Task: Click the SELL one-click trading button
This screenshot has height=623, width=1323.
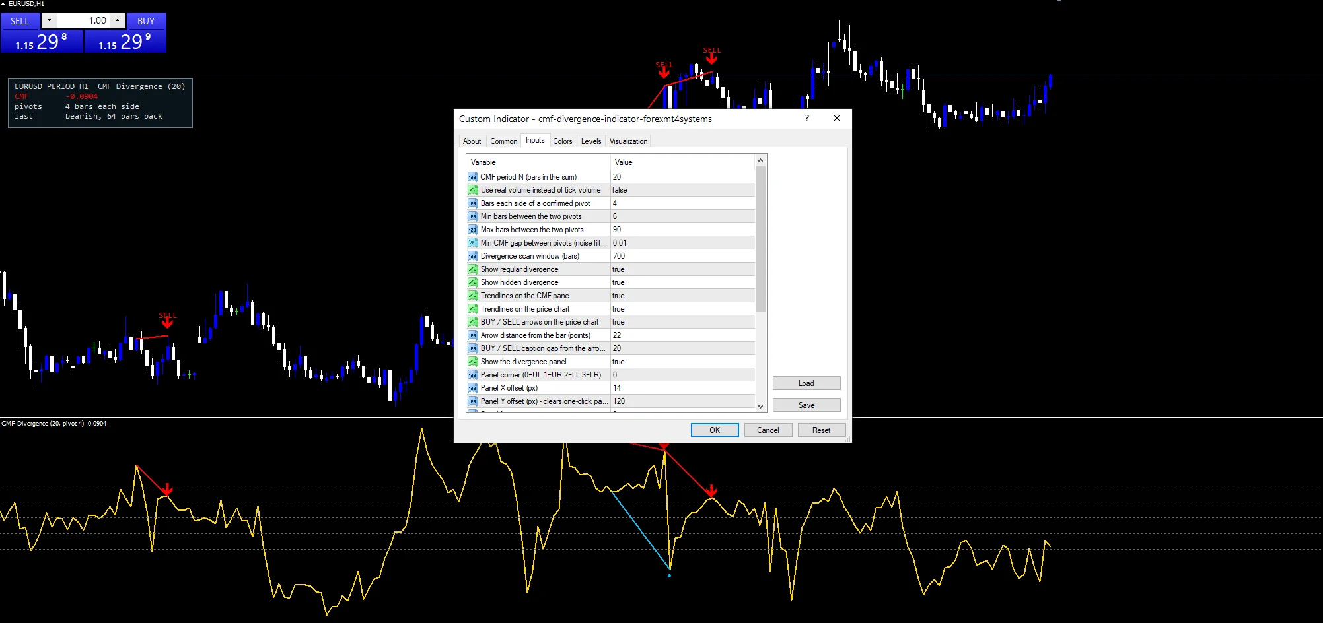Action: (20, 21)
